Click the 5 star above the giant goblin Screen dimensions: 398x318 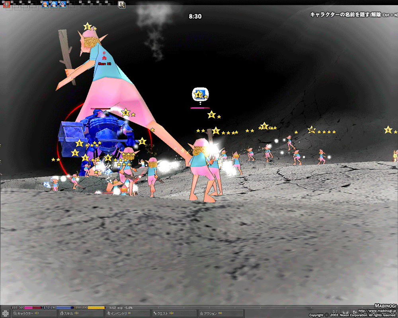[x=87, y=26]
